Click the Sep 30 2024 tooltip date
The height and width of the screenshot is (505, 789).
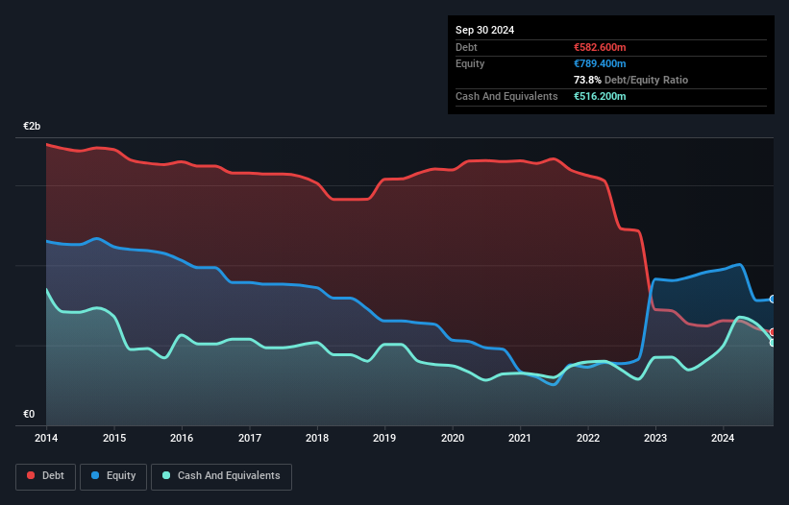coord(484,30)
